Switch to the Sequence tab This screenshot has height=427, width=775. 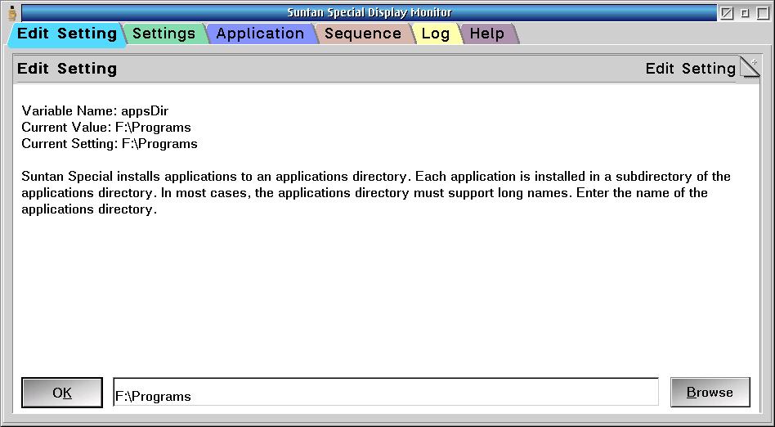pyautogui.click(x=363, y=34)
